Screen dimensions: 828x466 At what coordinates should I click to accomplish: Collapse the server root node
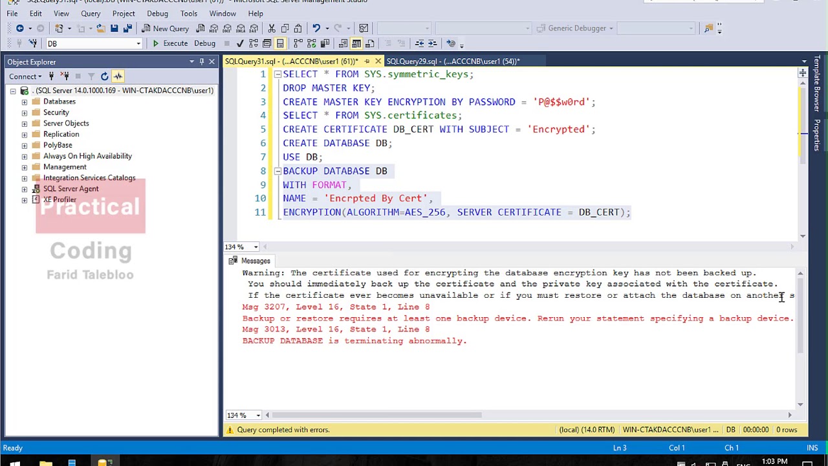tap(13, 91)
